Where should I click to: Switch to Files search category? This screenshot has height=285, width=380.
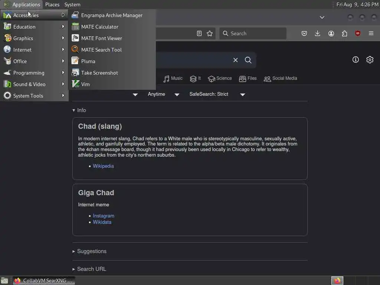(x=248, y=79)
